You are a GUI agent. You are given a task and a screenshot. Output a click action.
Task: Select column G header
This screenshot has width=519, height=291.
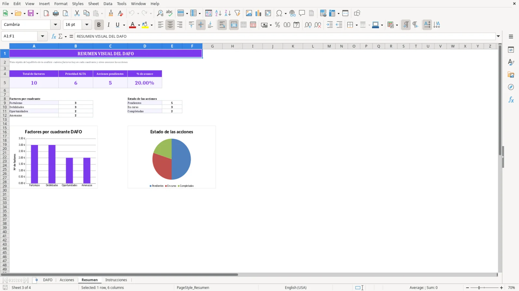pyautogui.click(x=212, y=46)
